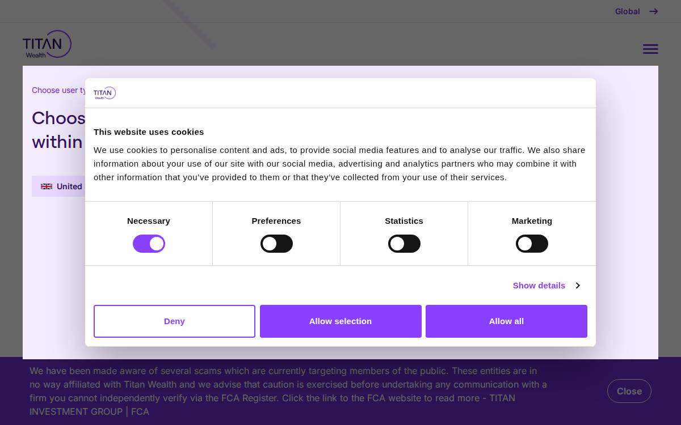
Task: Open the hamburger menu icon
Action: (x=650, y=49)
